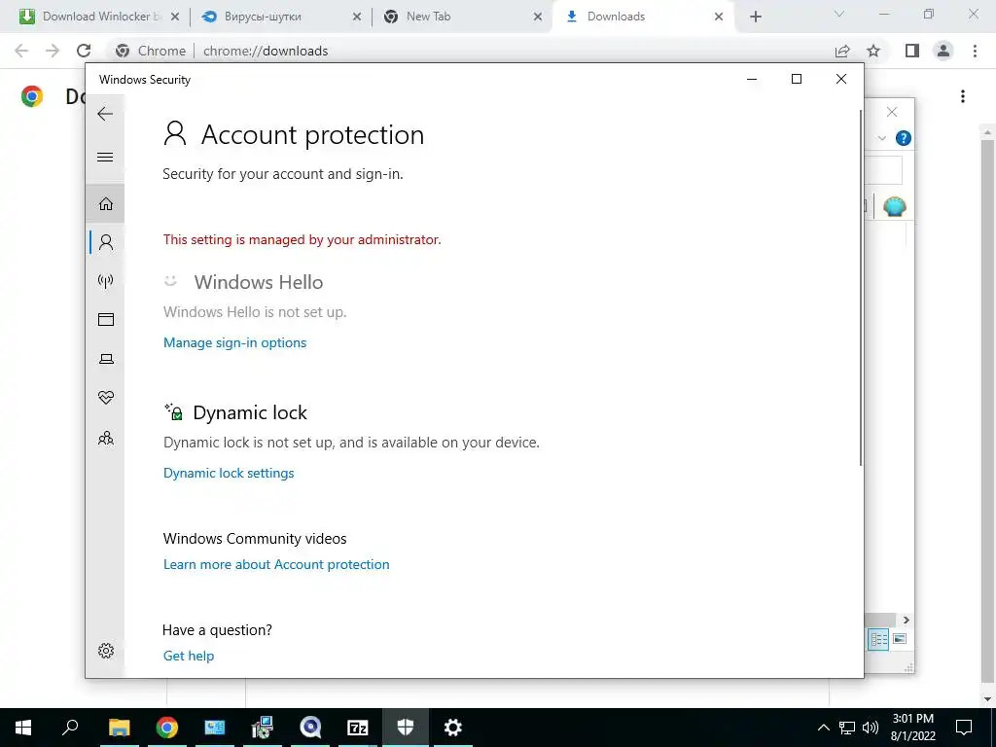Close the Вирусы-шутки tab
Viewport: 996px width, 747px height.
(357, 17)
